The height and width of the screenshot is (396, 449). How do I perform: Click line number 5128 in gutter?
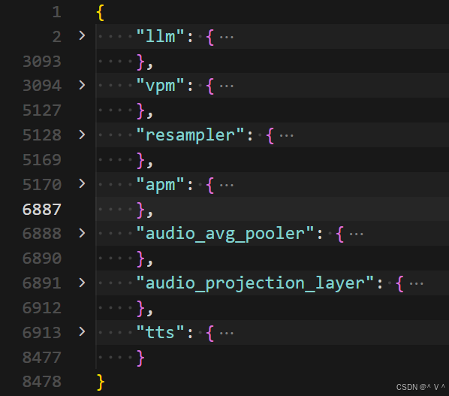point(42,135)
